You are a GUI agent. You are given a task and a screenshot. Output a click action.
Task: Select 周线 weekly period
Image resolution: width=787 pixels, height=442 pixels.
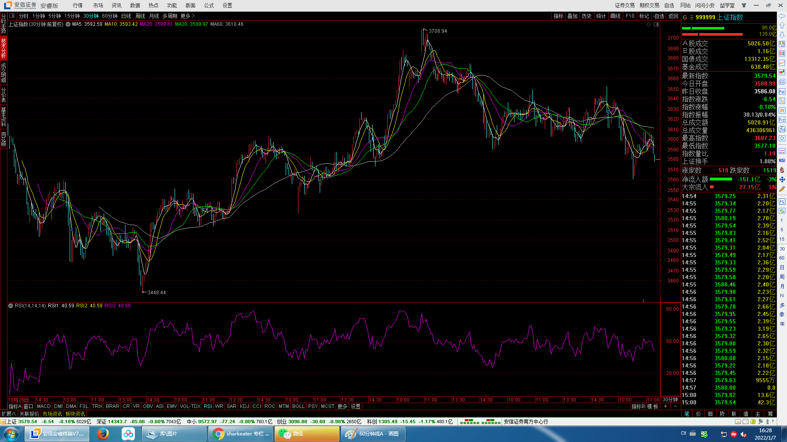pyautogui.click(x=140, y=16)
